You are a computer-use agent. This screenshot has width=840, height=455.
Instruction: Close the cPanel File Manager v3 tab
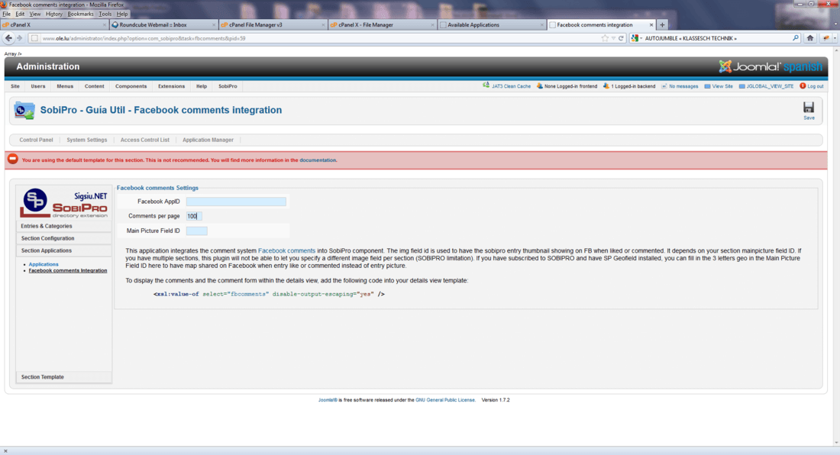(323, 24)
